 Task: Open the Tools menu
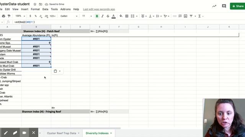[x=54, y=9]
